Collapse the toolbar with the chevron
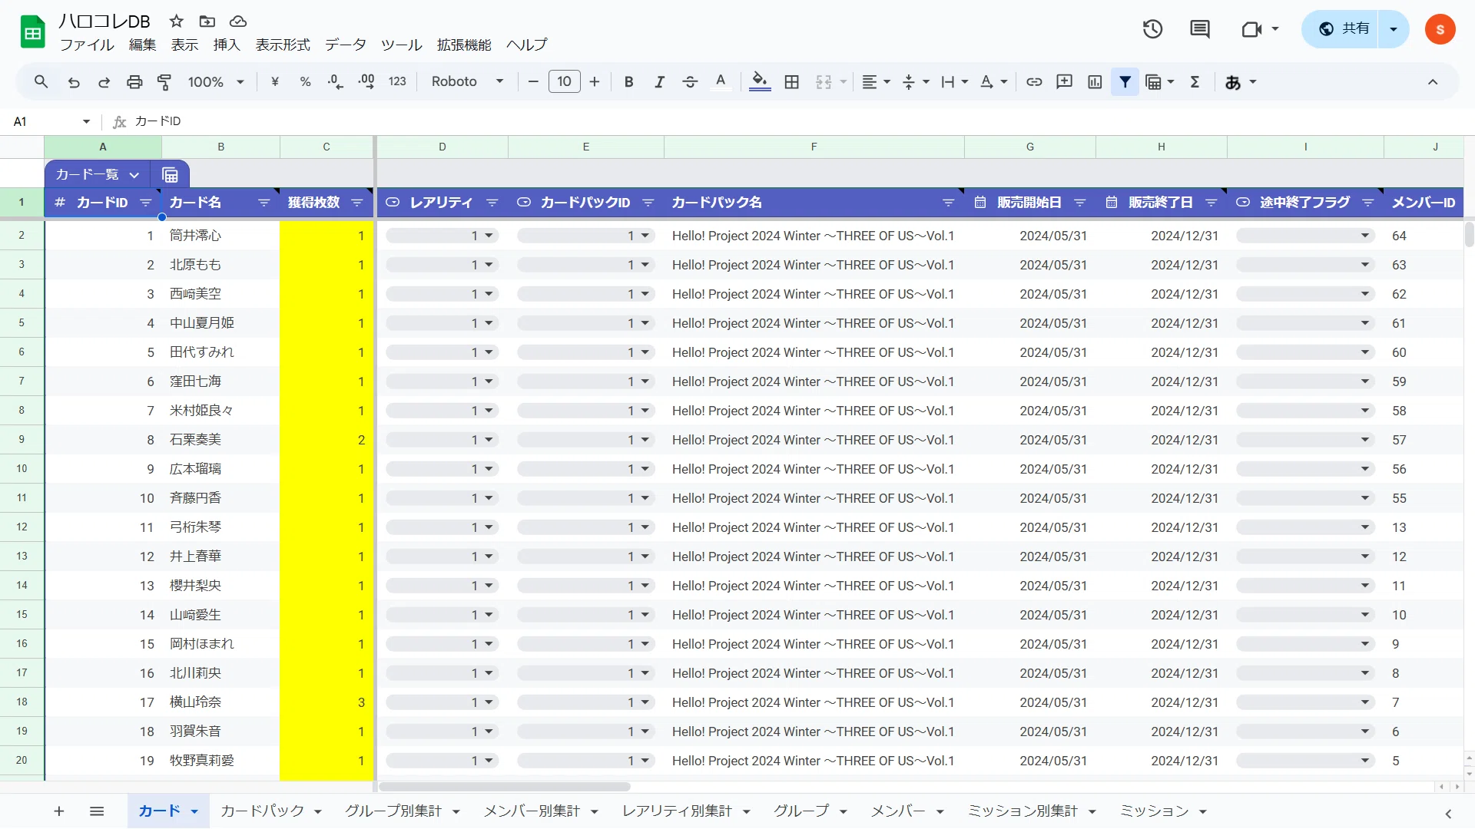1475x829 pixels. click(x=1433, y=81)
